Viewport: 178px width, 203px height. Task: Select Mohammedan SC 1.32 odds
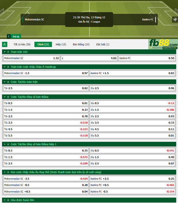32,58
